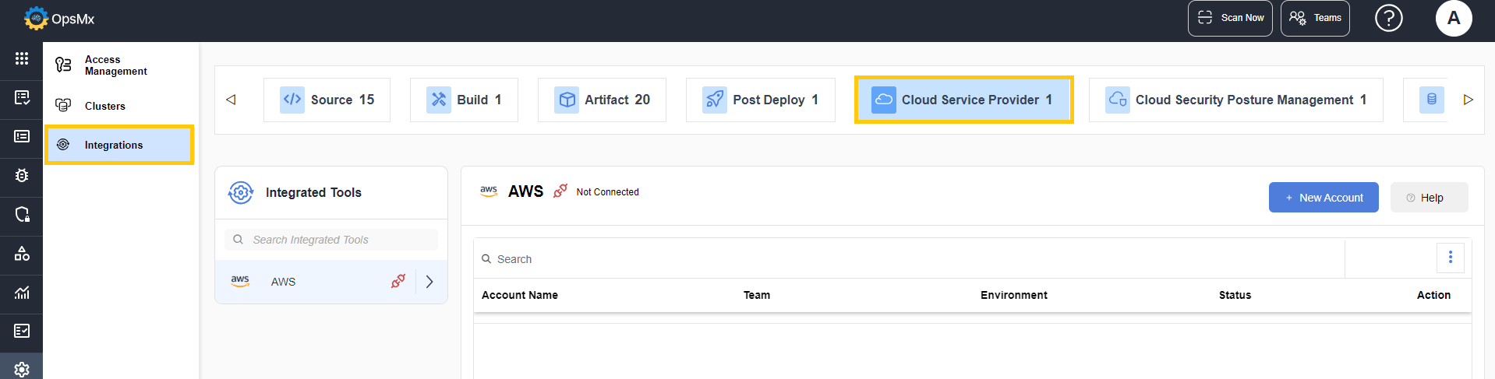Open the three-dot table options menu
Viewport: 1495px width, 379px height.
click(x=1450, y=258)
